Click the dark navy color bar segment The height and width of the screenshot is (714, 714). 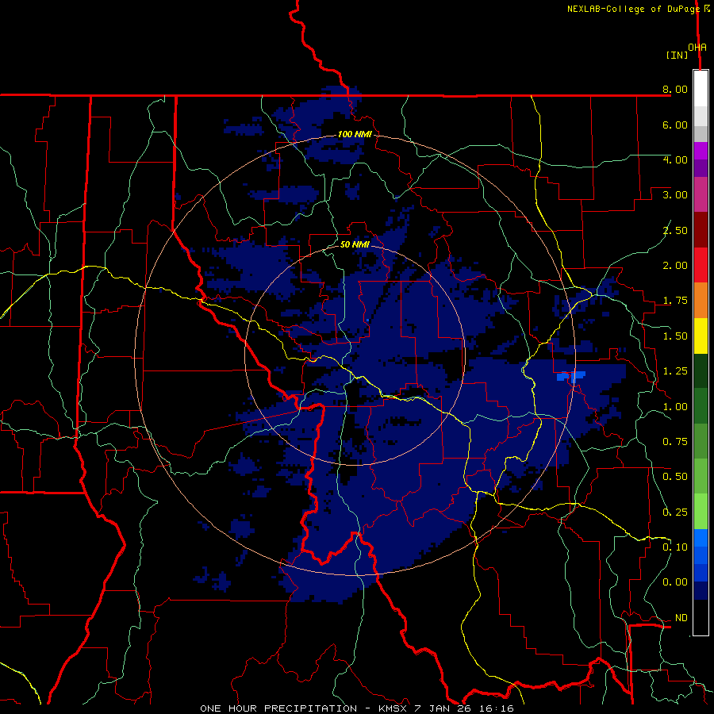point(701,591)
